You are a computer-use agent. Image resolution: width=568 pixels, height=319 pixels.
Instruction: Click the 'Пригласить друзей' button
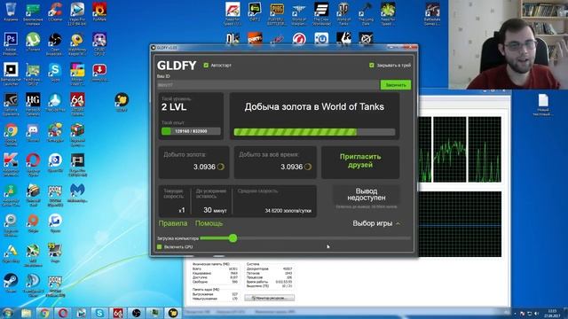[360, 161]
